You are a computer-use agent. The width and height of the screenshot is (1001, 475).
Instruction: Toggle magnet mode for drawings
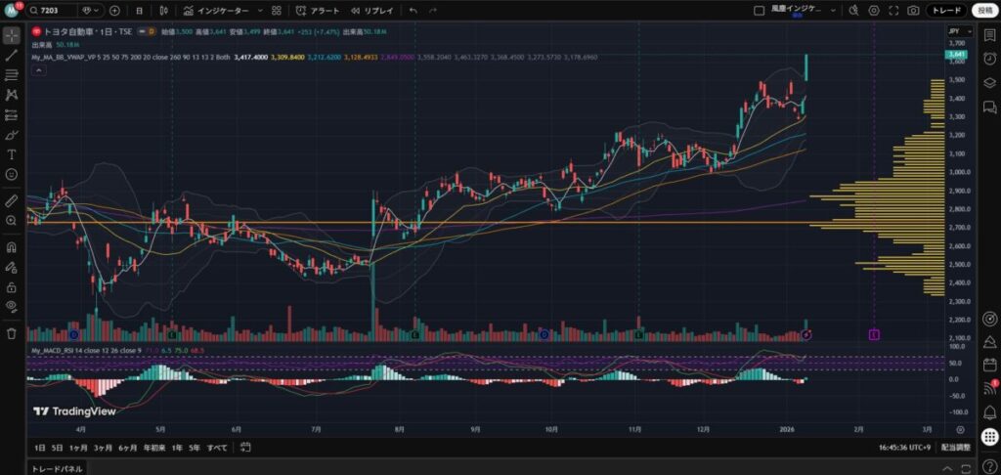tap(12, 247)
